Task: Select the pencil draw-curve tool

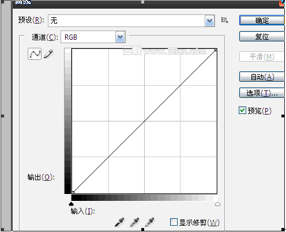Action: (48, 54)
